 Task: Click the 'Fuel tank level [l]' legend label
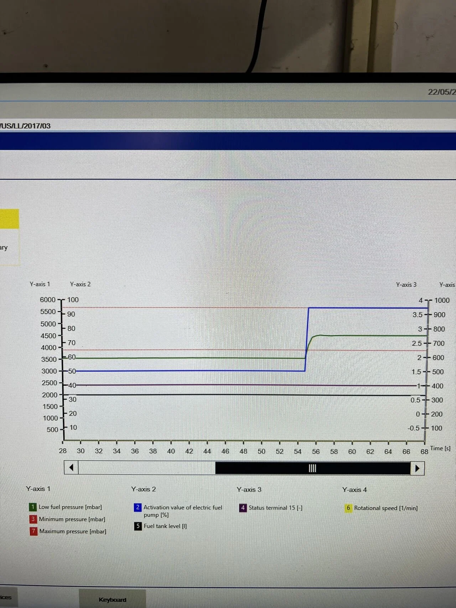click(x=165, y=526)
